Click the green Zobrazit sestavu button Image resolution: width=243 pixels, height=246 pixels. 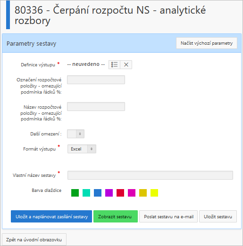tap(116, 216)
